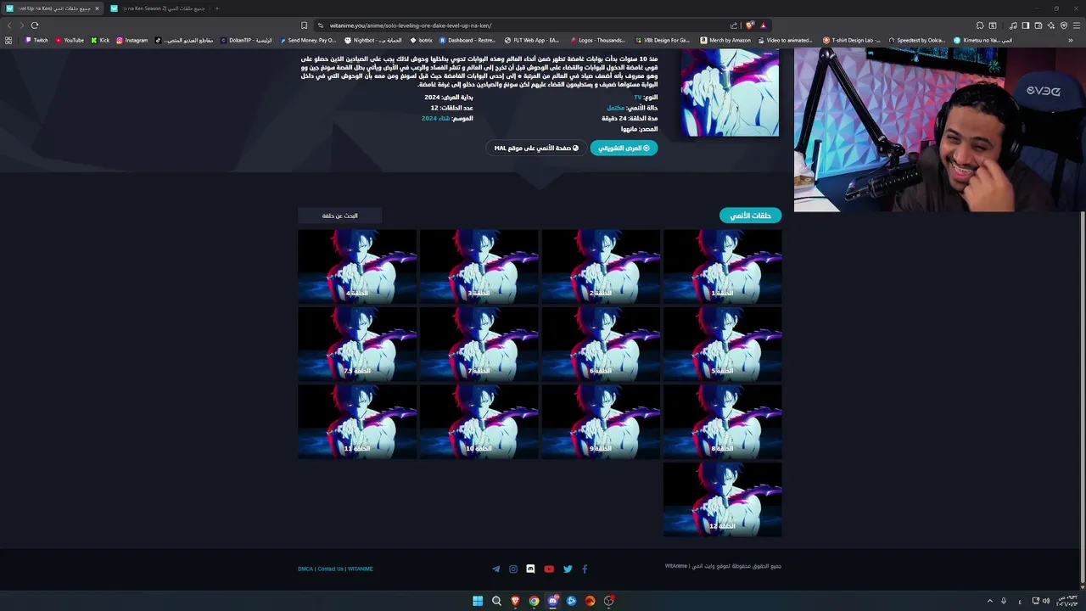Open the DMCA footer link

(305, 569)
